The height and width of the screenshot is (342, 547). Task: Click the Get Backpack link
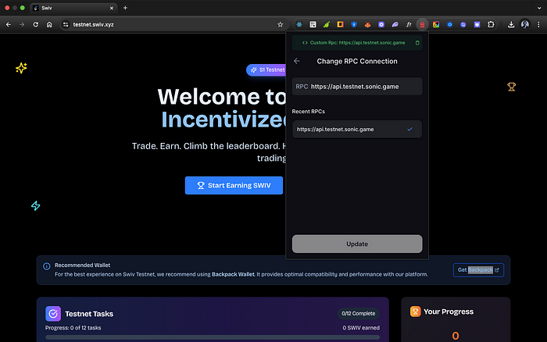pos(478,270)
